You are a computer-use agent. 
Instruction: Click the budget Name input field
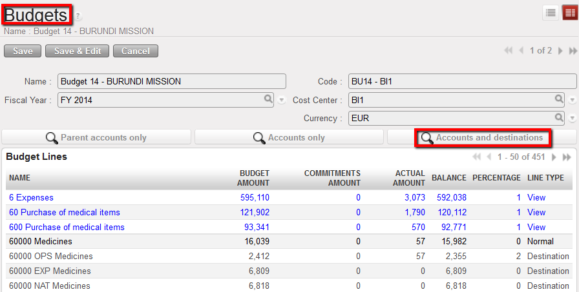point(171,81)
